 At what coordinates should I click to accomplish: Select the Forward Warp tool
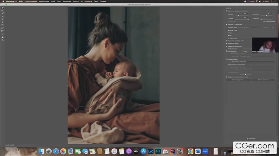coord(3,8)
